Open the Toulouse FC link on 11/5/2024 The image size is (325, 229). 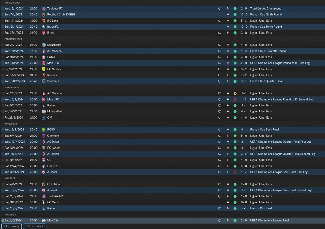coord(55,196)
